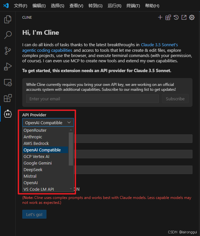This screenshot has width=200, height=236.
Task: Click the provider list scroll-down arrow
Action: pyautogui.click(x=71, y=189)
